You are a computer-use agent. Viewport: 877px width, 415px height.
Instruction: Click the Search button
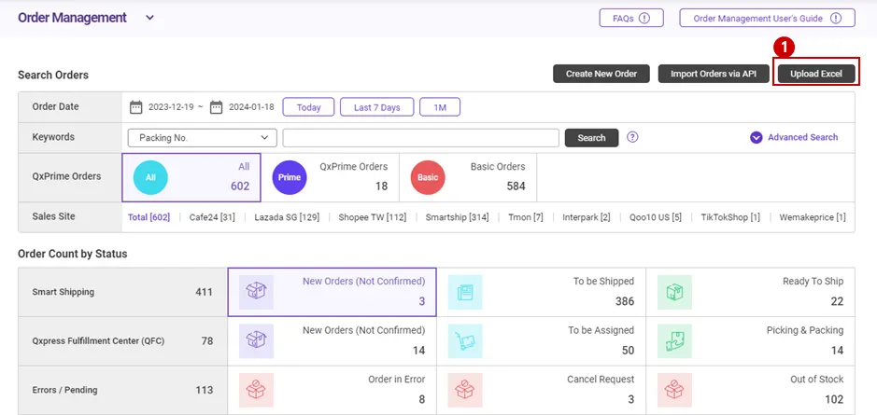click(591, 138)
